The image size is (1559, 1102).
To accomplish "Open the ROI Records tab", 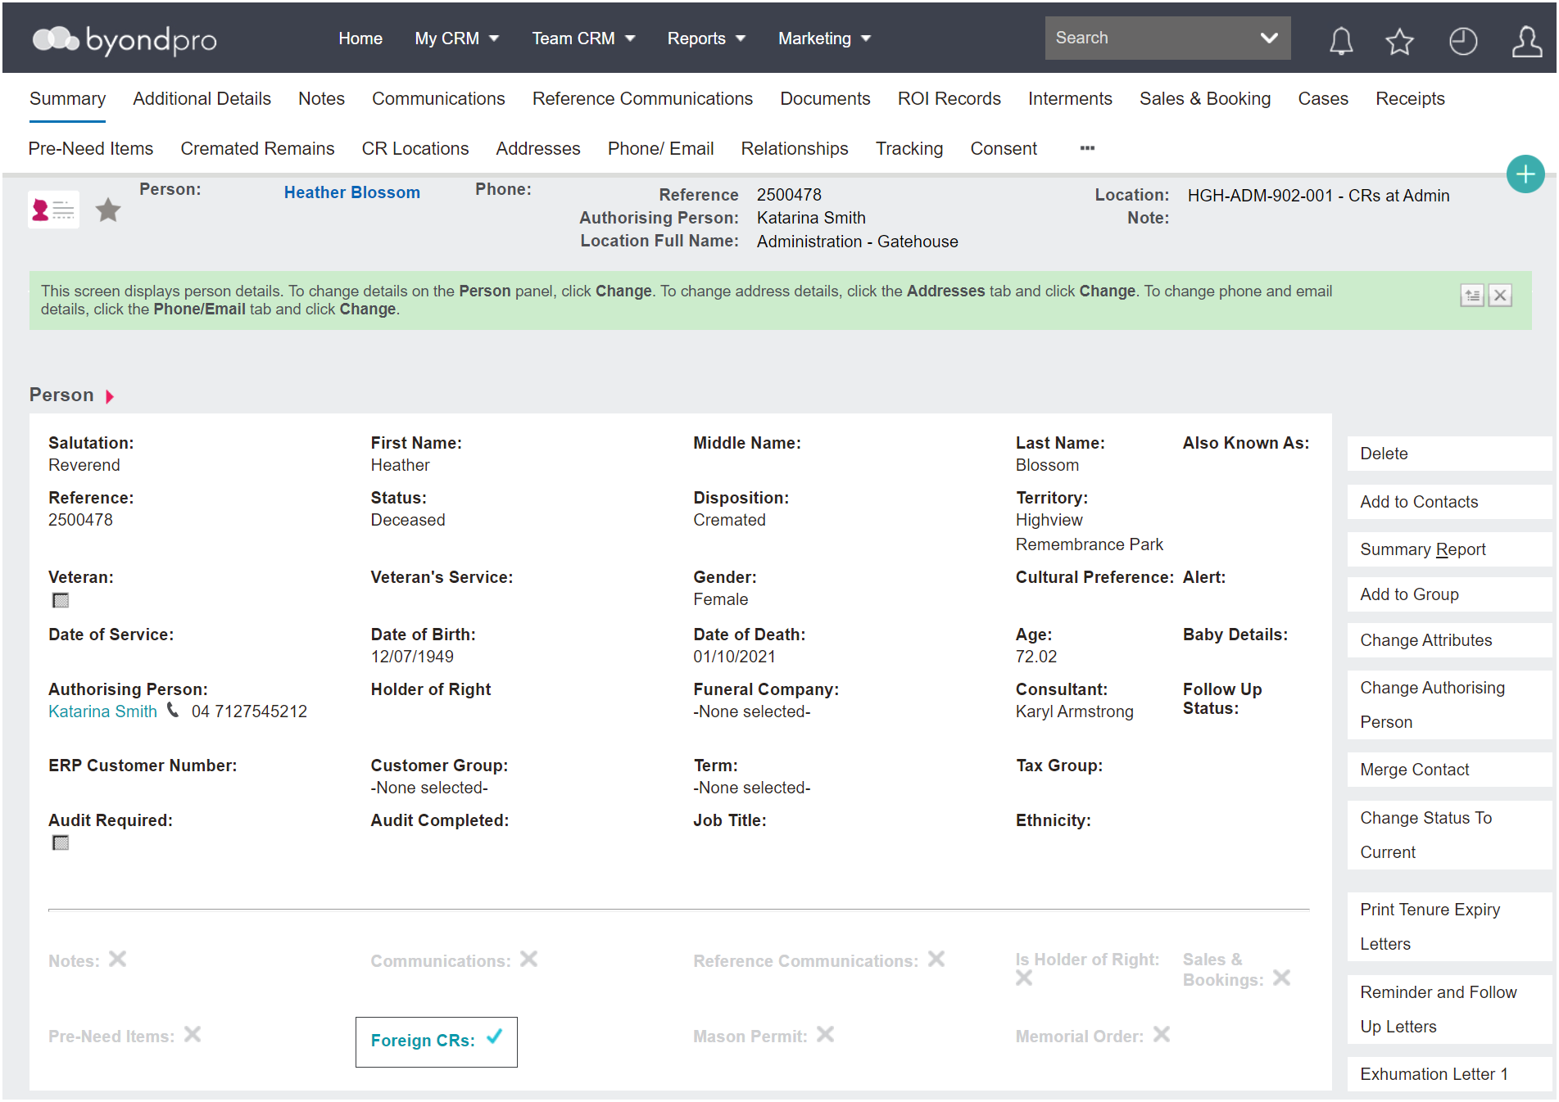I will [x=949, y=98].
